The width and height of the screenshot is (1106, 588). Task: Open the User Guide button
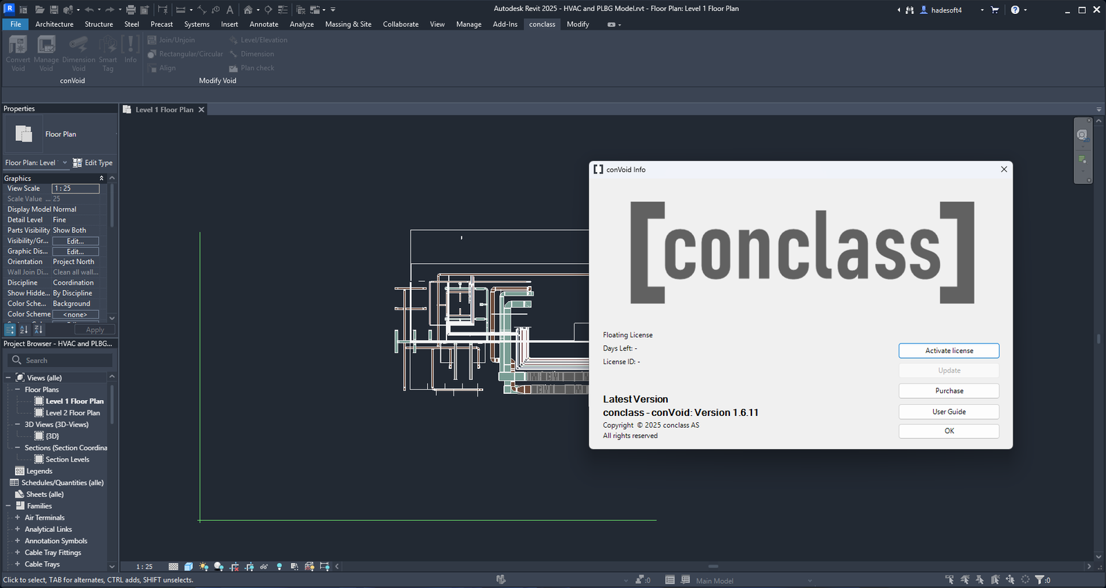coord(949,412)
